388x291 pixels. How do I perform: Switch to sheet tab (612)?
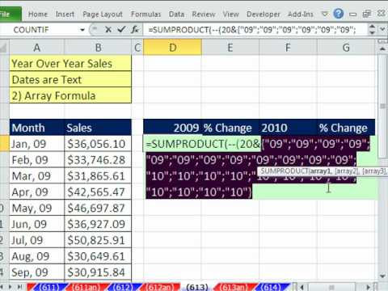(x=123, y=287)
